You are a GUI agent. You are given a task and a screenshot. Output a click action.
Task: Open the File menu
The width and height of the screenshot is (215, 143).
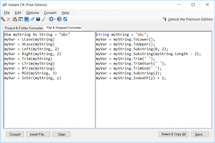point(7,13)
